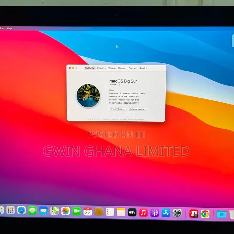Image resolution: width=234 pixels, height=234 pixels.
Task: Open the Podcasts app
Action: [155, 213]
